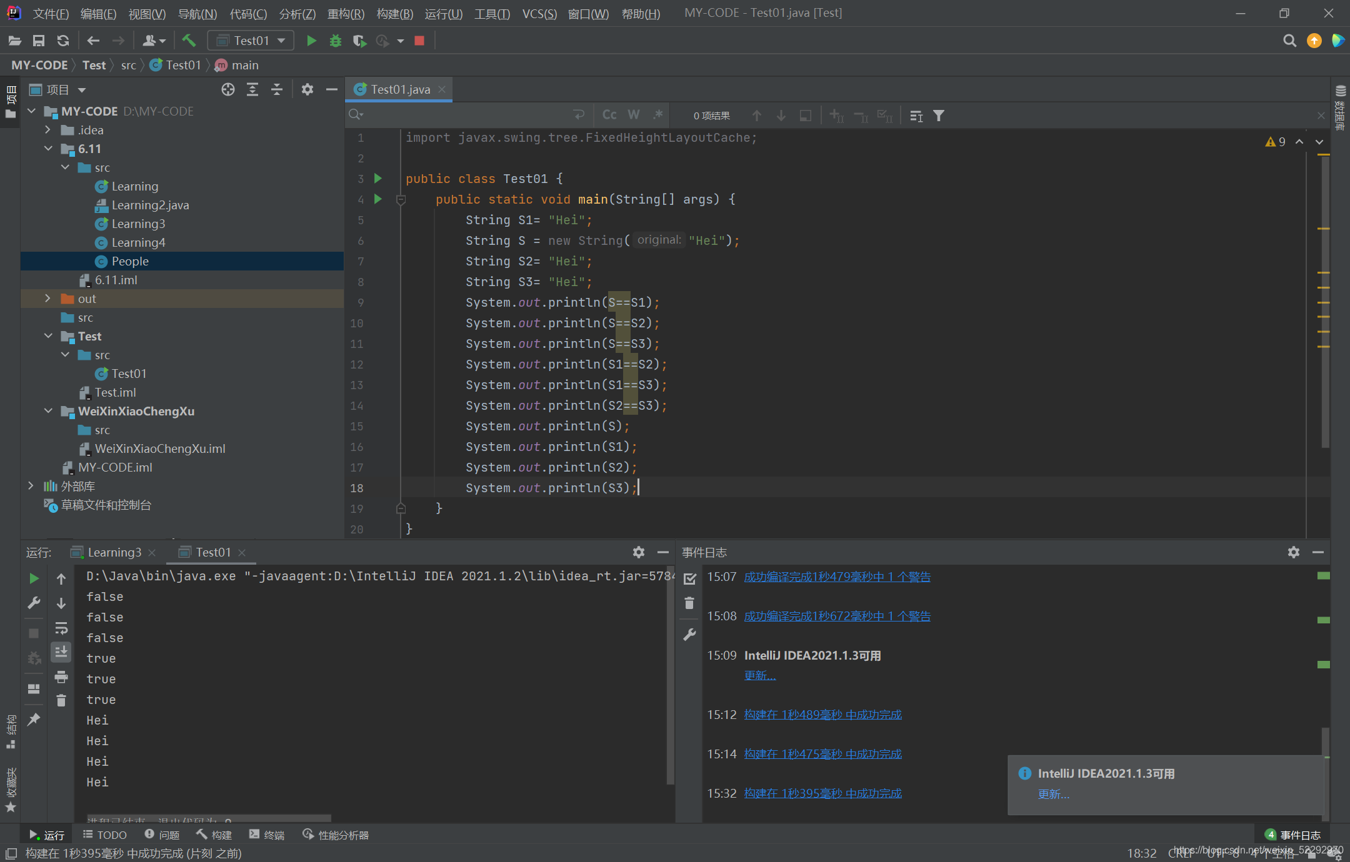Click the Debug bug icon
The height and width of the screenshot is (862, 1350).
pos(336,41)
